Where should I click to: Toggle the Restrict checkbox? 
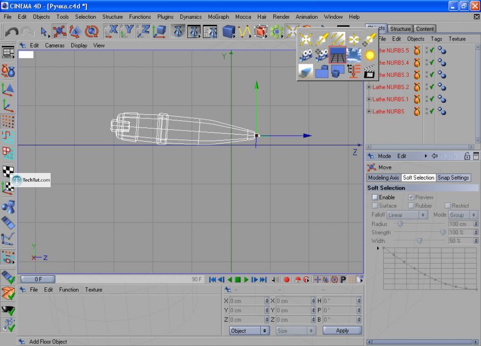[448, 206]
